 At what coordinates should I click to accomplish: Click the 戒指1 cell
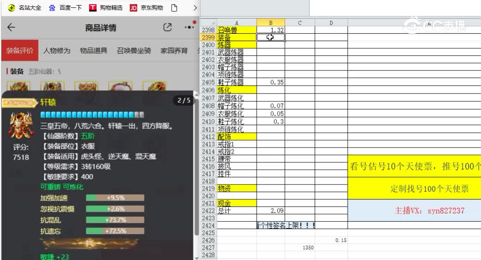[x=236, y=144]
